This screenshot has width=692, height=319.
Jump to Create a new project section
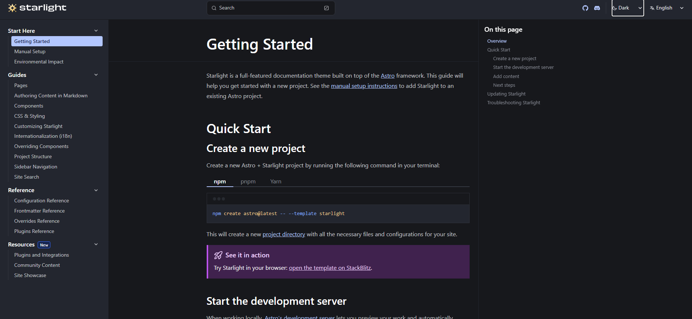(515, 59)
